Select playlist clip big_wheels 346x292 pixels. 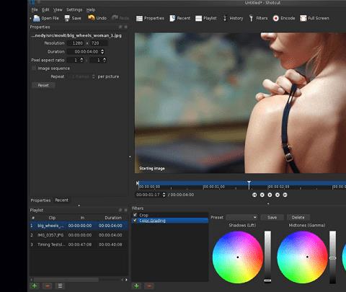click(79, 226)
